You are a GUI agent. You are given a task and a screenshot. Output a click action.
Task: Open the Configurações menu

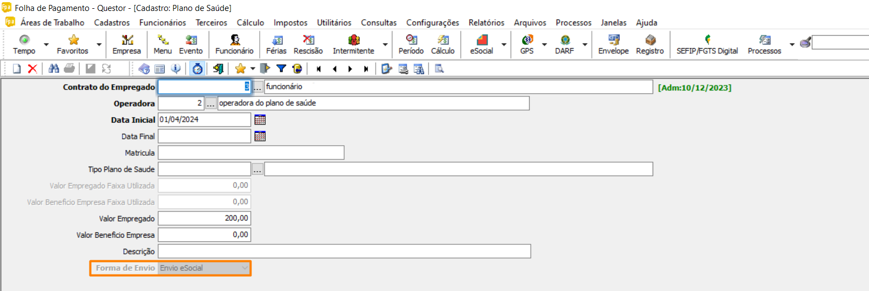[433, 22]
